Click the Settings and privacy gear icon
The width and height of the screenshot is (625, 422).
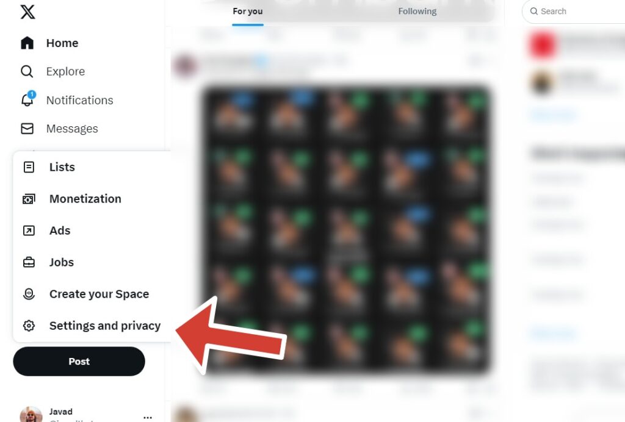29,326
